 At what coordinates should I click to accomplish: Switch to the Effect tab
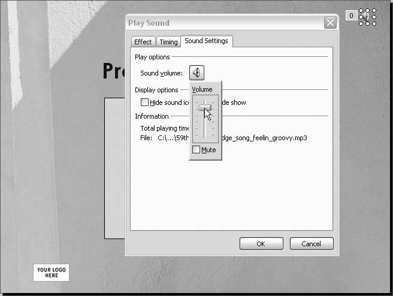coord(143,42)
